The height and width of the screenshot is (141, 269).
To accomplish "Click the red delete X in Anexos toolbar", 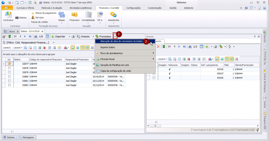I will point(158,46).
